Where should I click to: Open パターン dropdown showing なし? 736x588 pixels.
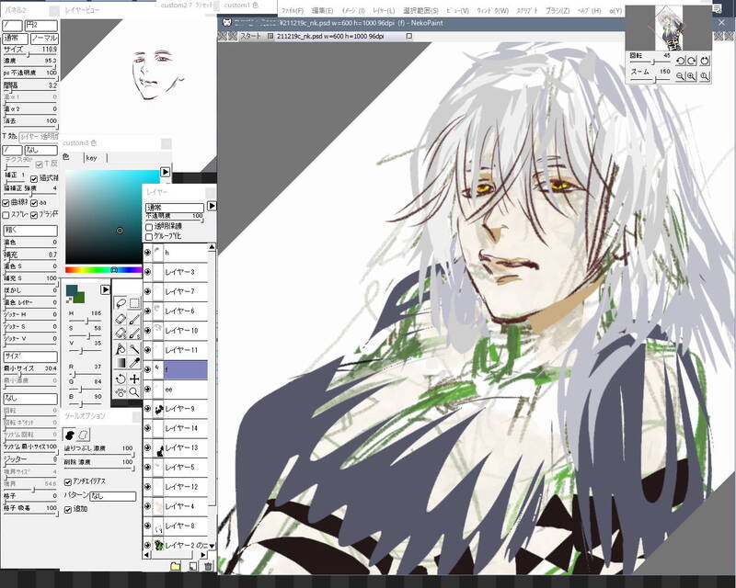click(112, 495)
